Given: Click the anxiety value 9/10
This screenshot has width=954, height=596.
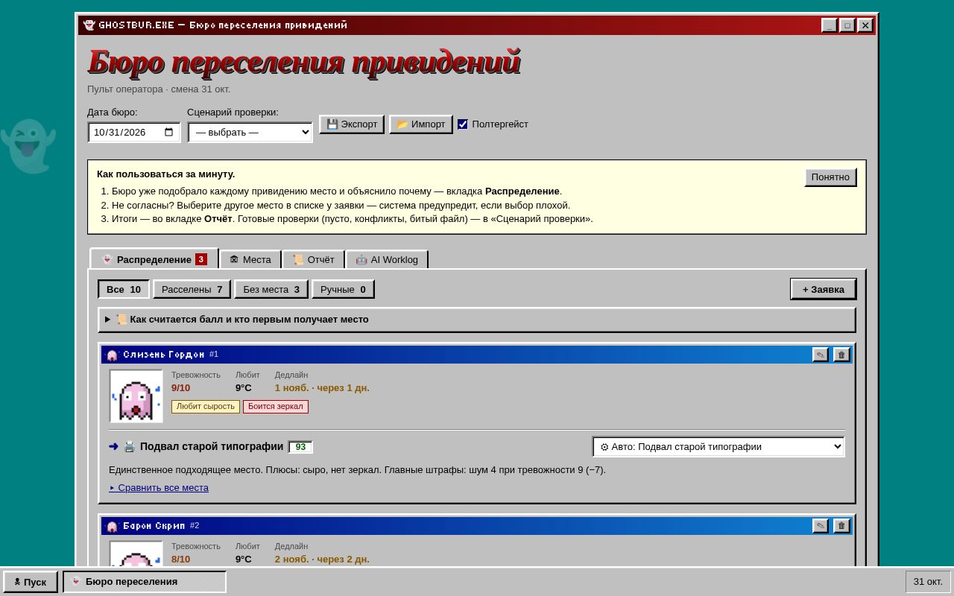Looking at the screenshot, I should click(x=181, y=388).
